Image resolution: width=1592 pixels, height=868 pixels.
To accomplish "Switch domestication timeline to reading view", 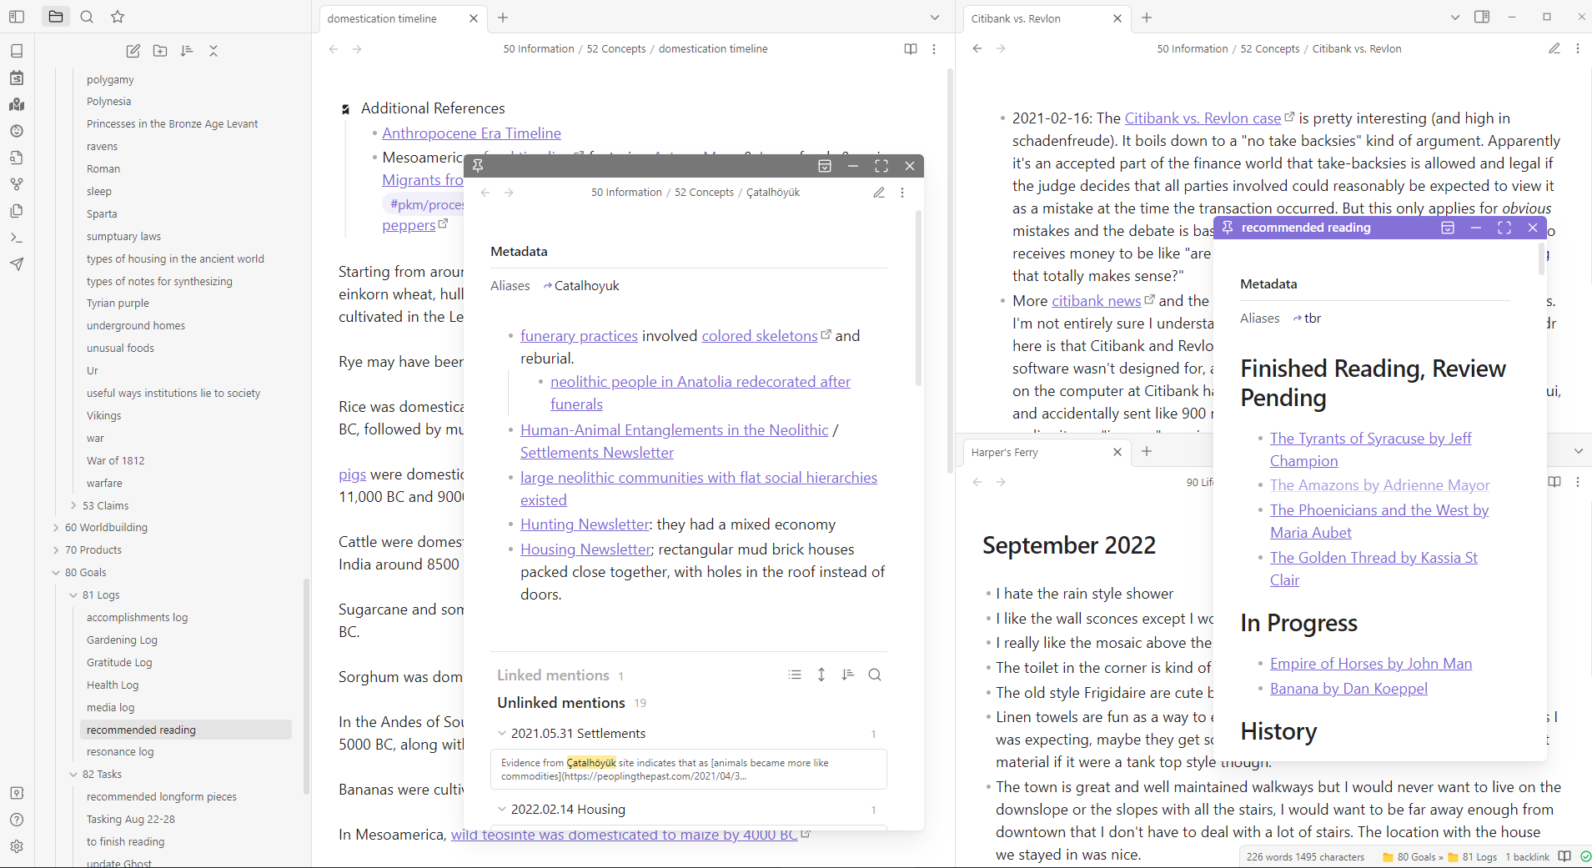I will click(911, 49).
